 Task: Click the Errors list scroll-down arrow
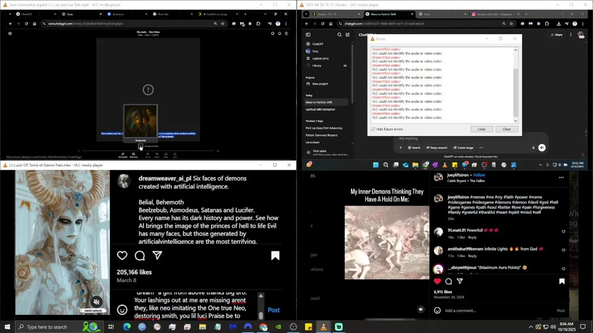click(x=516, y=121)
